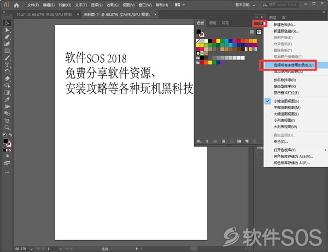Switch to 符号 panel tab
The image size is (328, 252).
[x=225, y=23]
